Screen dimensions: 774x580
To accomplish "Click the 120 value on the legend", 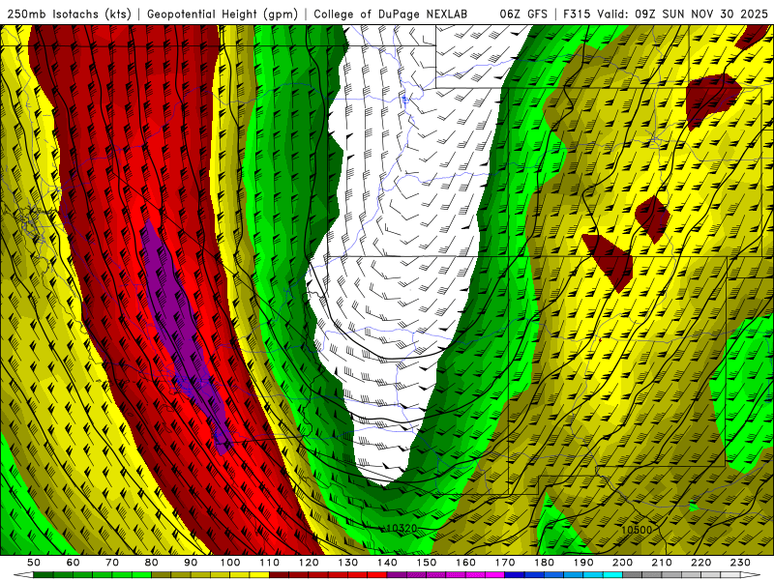I will (309, 563).
